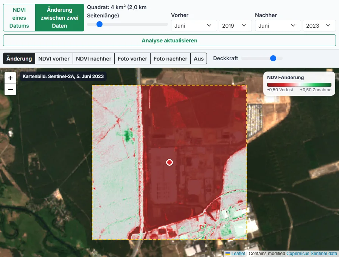Zoom in on the map
The height and width of the screenshot is (257, 339).
pyautogui.click(x=10, y=78)
